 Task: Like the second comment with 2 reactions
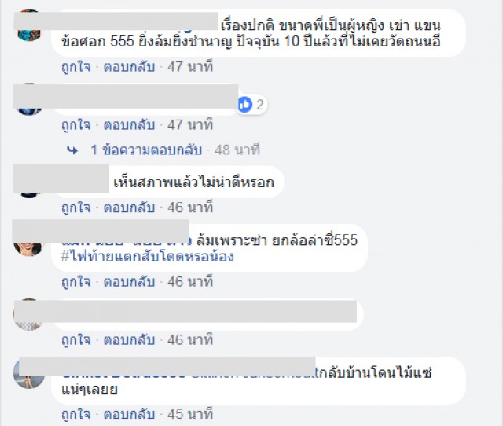tap(76, 124)
